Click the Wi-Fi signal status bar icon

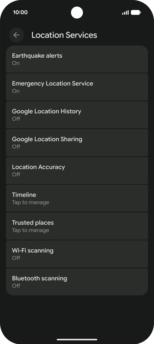[x=125, y=12]
